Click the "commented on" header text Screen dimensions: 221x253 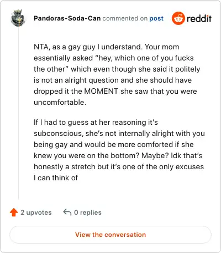point(125,18)
